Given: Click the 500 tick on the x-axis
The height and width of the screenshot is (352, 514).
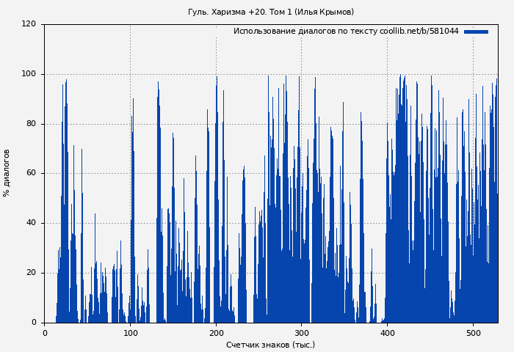Looking at the screenshot, I should point(473,333).
